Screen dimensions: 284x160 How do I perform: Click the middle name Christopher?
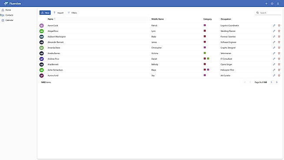click(156, 48)
